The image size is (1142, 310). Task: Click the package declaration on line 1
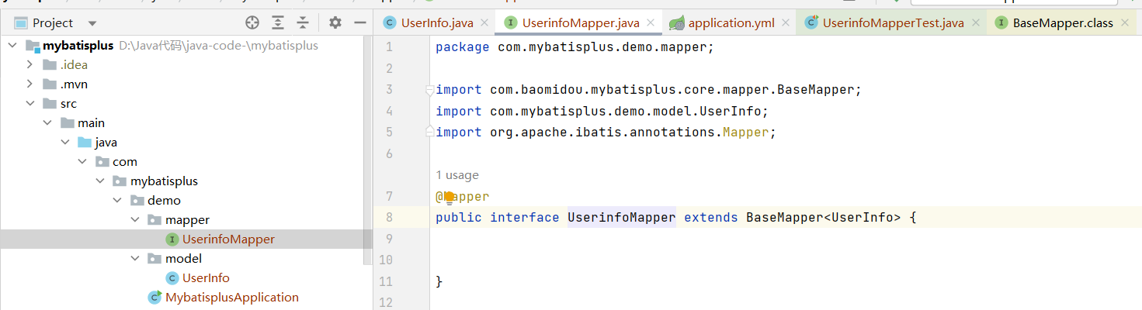coord(574,47)
